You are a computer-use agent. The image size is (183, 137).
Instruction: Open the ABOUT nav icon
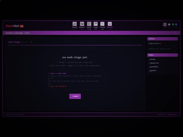pos(82,26)
